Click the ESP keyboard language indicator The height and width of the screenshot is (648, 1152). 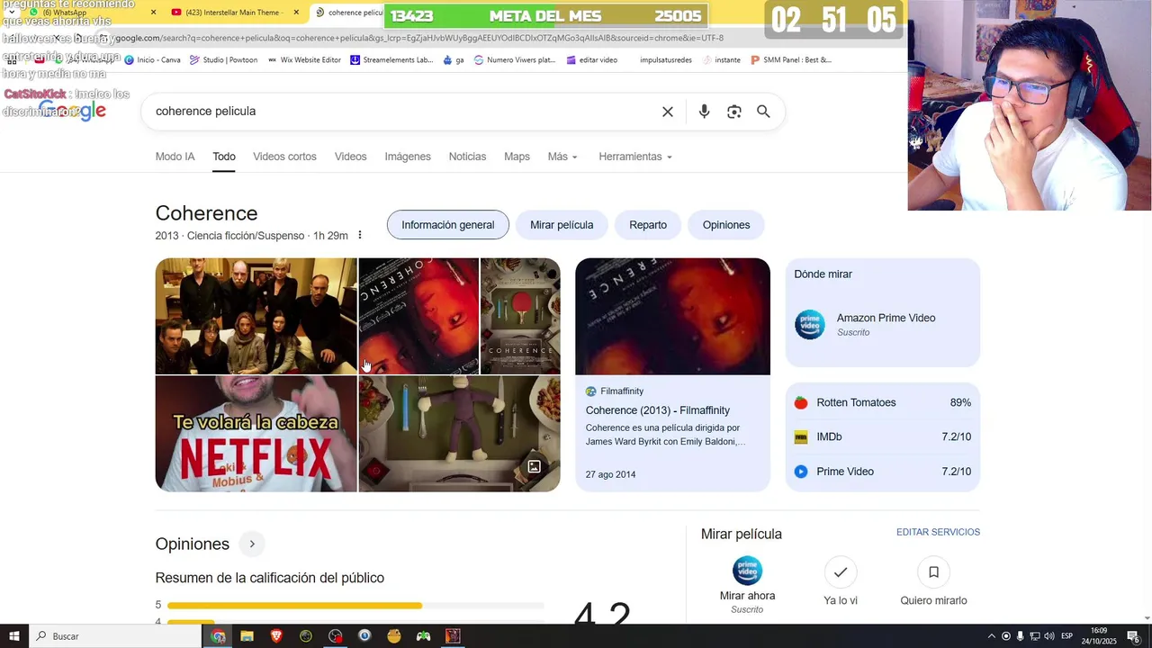point(1066,636)
